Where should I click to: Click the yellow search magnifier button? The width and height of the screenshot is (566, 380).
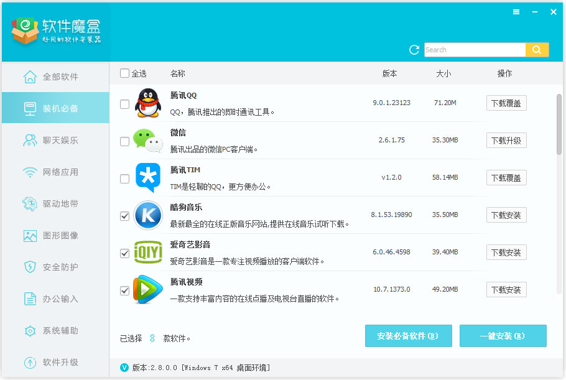(537, 50)
